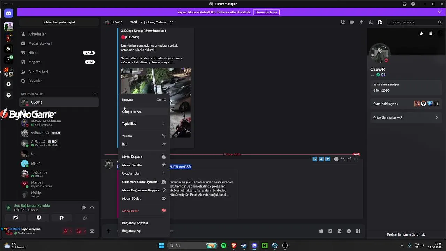Open Mekip group DM
The image size is (446, 251).
point(59,194)
